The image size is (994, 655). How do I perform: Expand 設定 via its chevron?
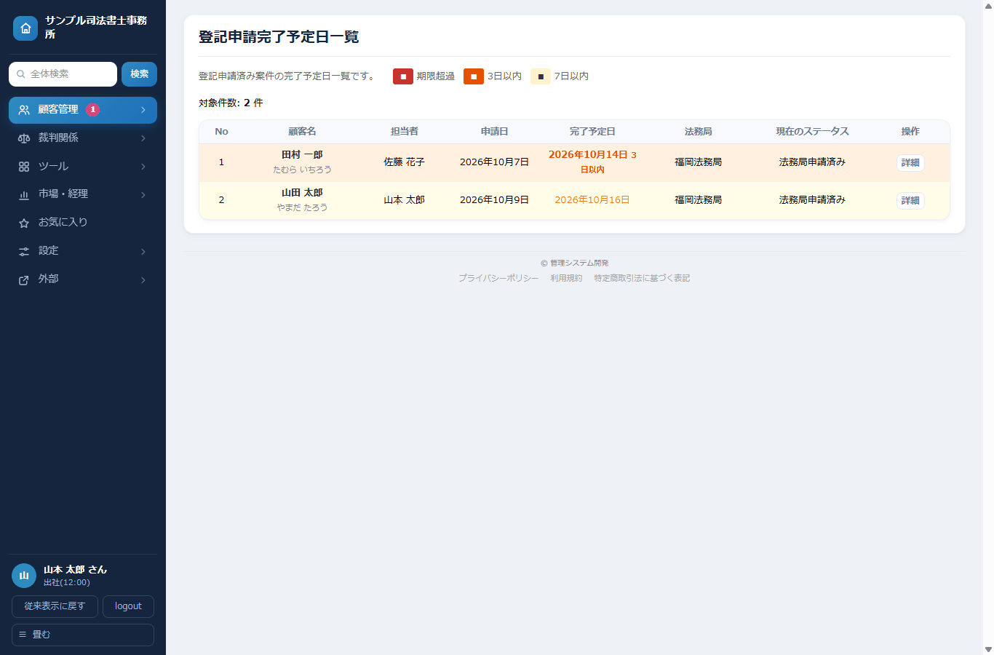(x=143, y=251)
